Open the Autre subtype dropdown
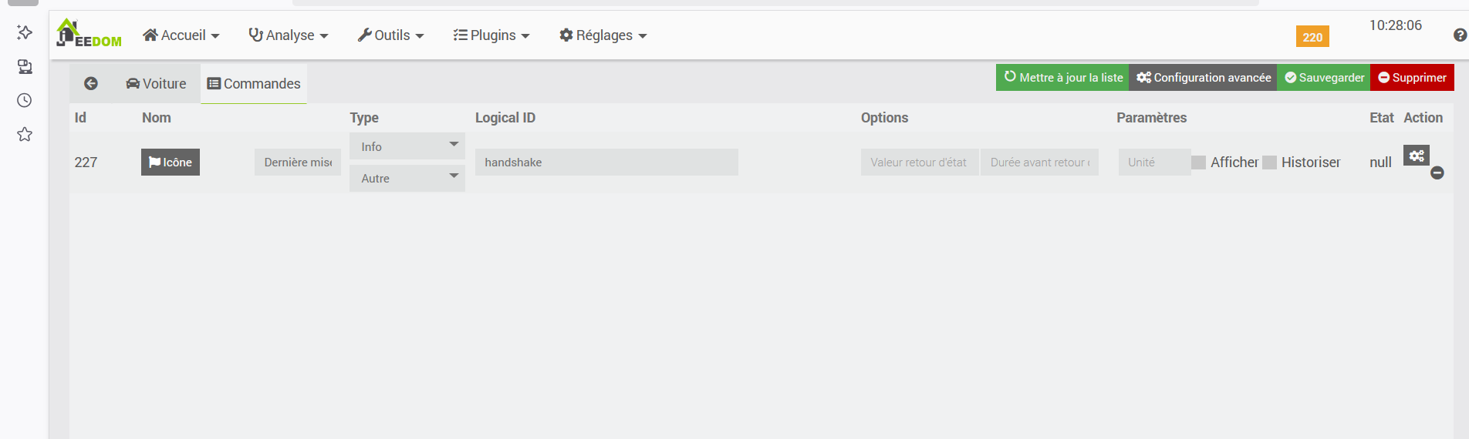This screenshot has height=439, width=1469. (x=407, y=178)
